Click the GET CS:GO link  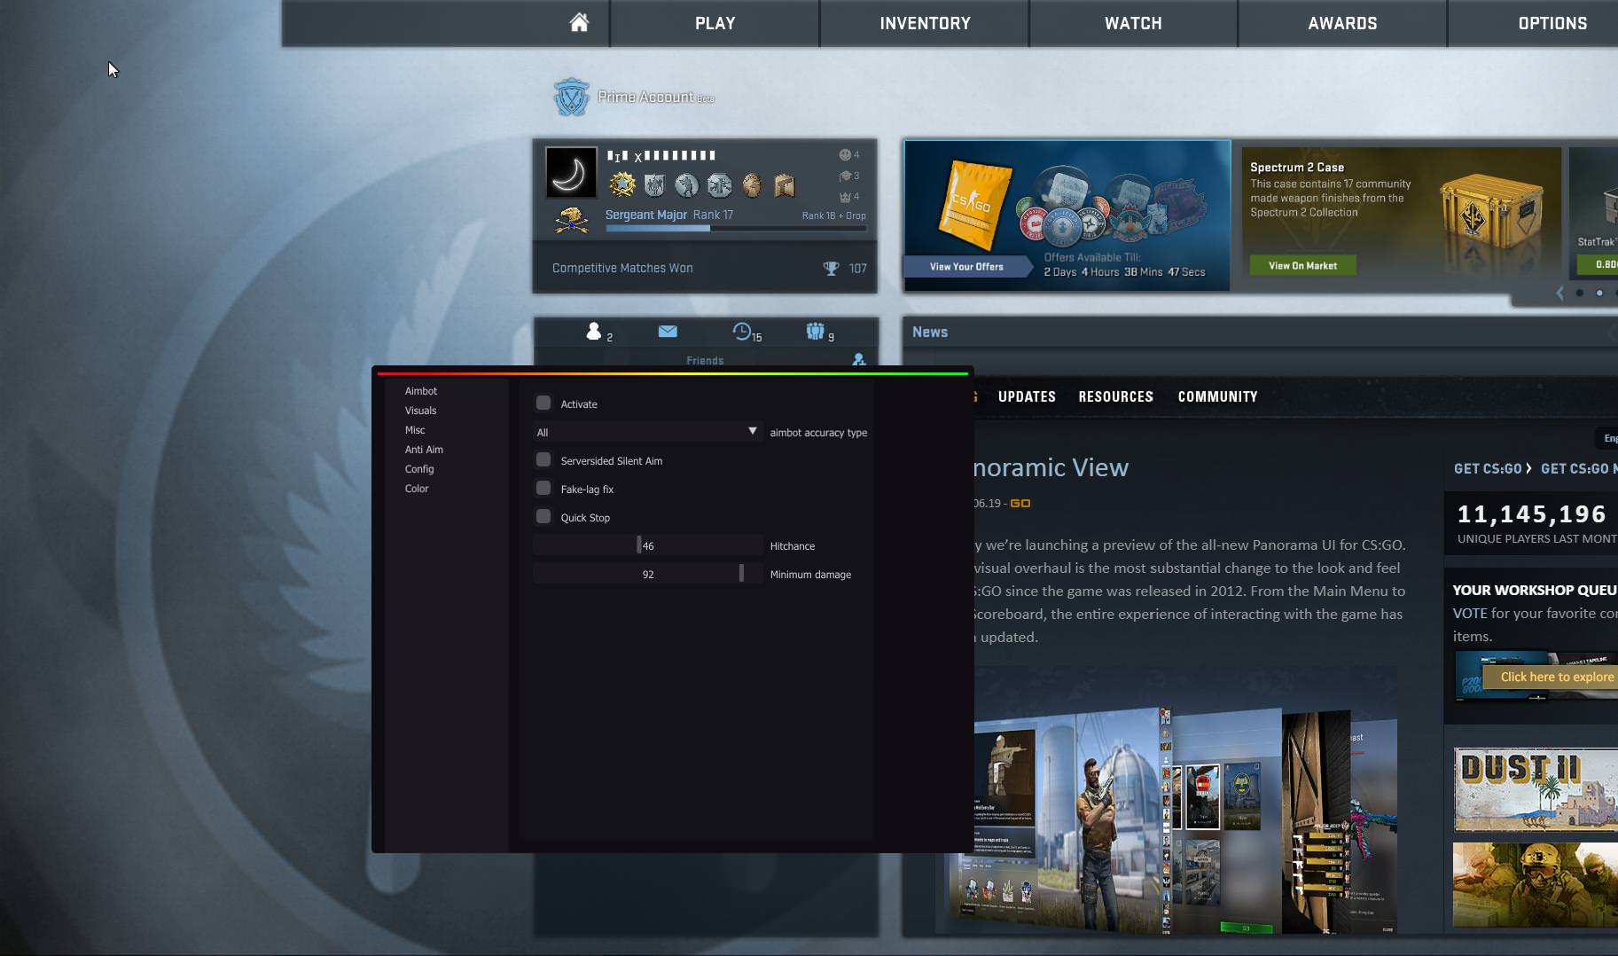[x=1488, y=468]
